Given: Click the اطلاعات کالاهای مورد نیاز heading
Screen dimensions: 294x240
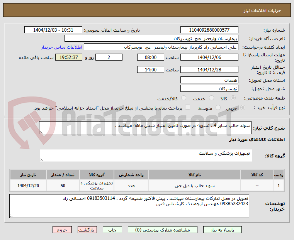Looking at the screenshot, I should [x=257, y=140].
